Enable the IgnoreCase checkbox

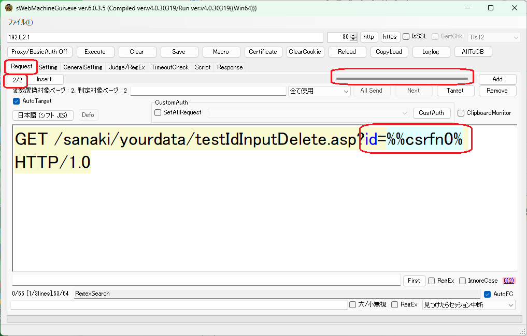(462, 281)
